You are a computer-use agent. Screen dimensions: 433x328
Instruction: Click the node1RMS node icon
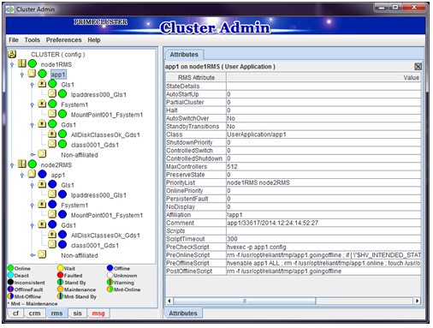click(22, 63)
